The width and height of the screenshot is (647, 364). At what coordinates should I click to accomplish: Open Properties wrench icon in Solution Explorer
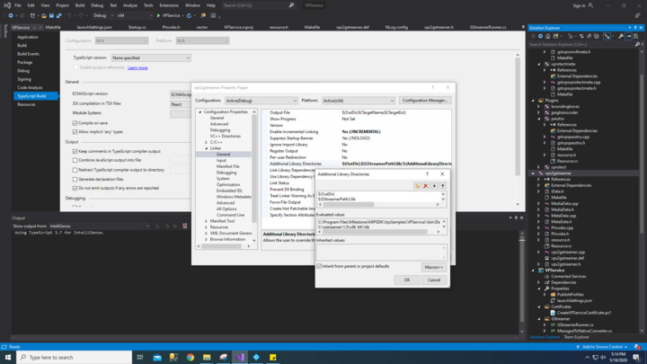tap(620, 37)
